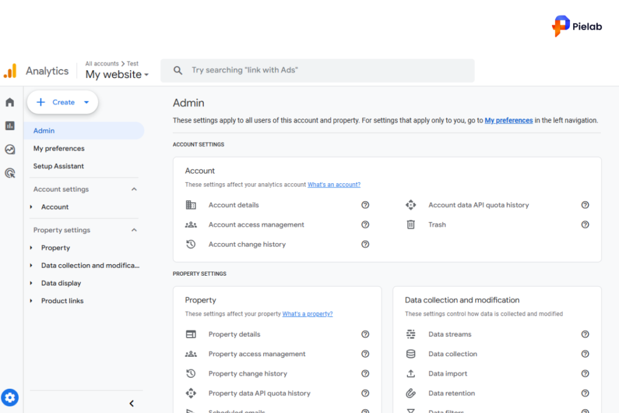Click the search field
Image resolution: width=619 pixels, height=413 pixels.
317,71
